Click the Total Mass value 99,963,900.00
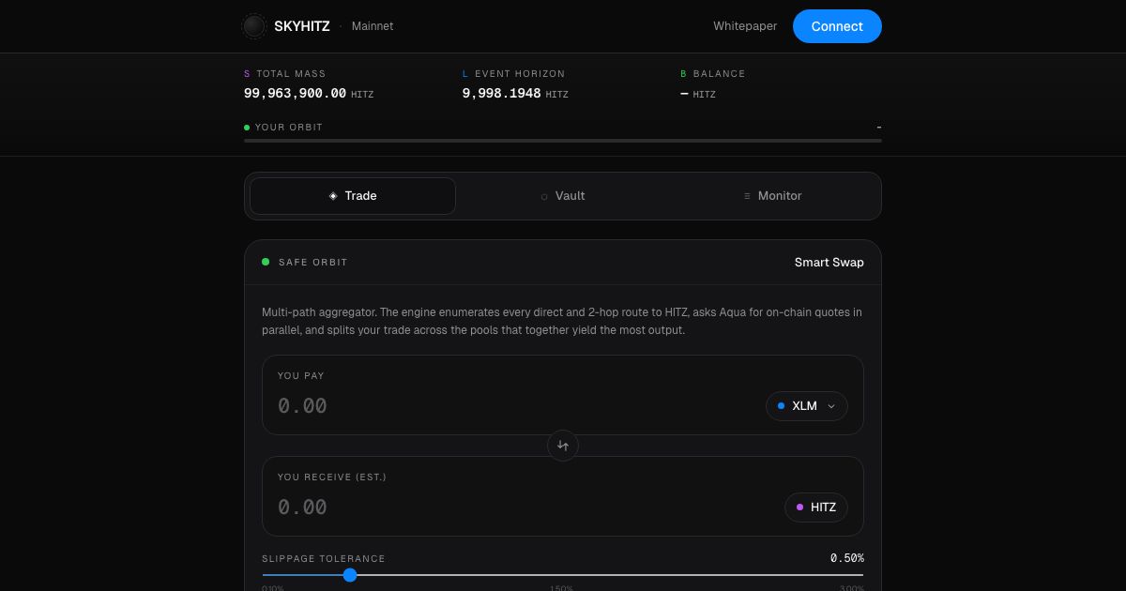1126x591 pixels. pos(295,94)
